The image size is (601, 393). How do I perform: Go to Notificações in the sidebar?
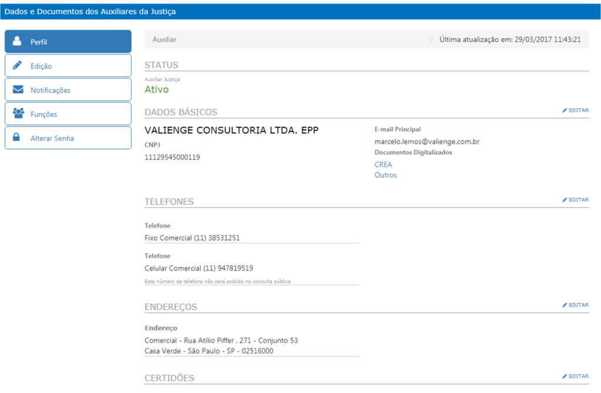click(x=68, y=90)
